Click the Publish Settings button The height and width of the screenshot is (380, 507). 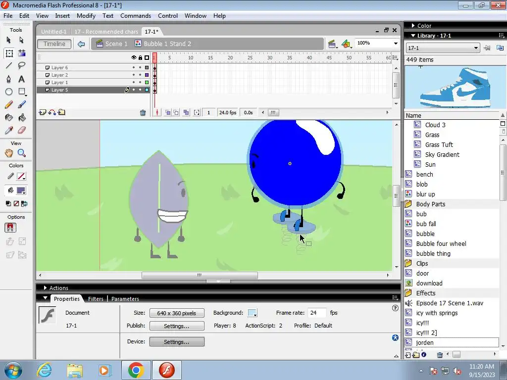(x=177, y=326)
